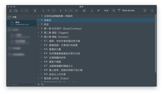Click the trash delete icon

pyautogui.click(x=35, y=11)
